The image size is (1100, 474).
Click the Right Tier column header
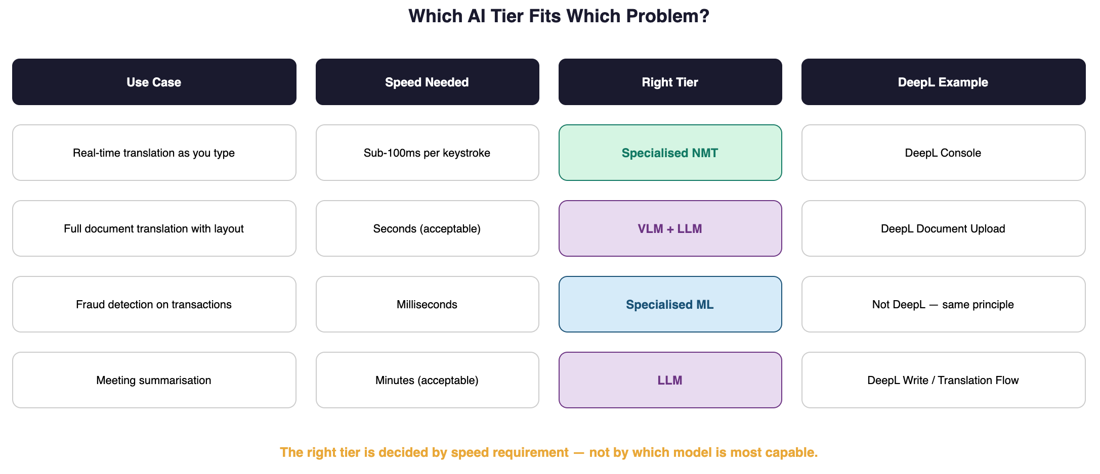670,82
